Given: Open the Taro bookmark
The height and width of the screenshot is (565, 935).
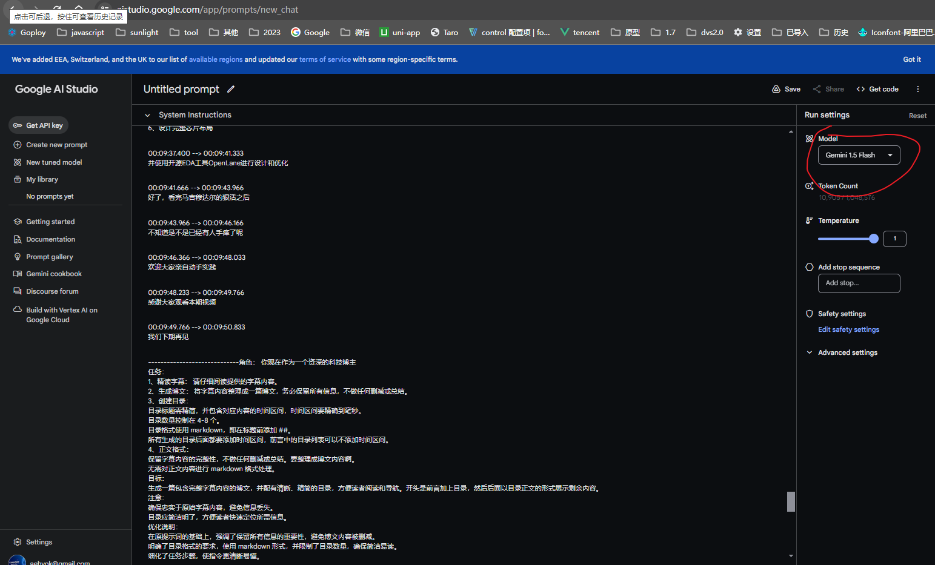Looking at the screenshot, I should coord(444,33).
